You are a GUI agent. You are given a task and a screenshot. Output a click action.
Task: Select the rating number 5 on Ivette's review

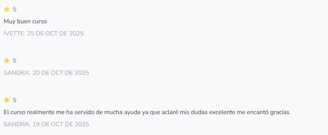(15, 9)
